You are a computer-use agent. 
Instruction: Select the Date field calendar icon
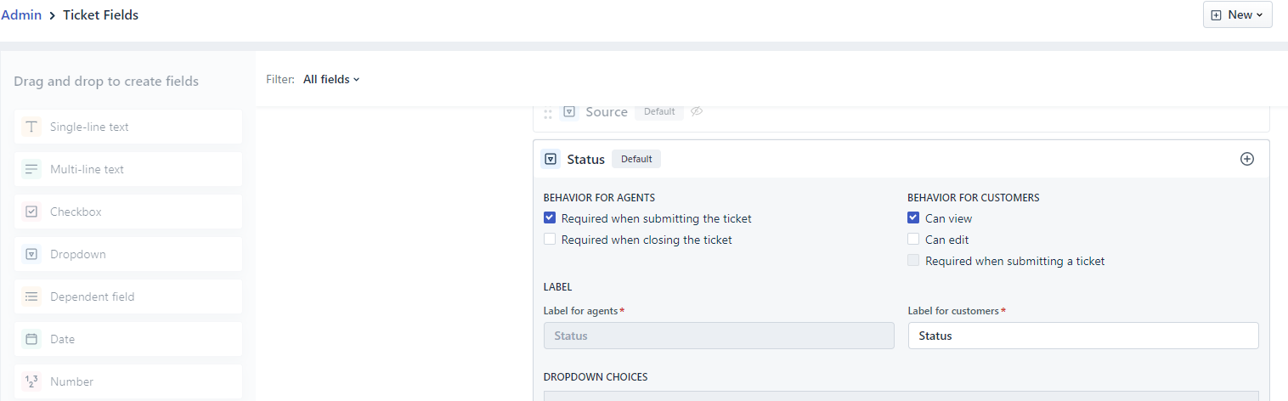click(x=31, y=339)
